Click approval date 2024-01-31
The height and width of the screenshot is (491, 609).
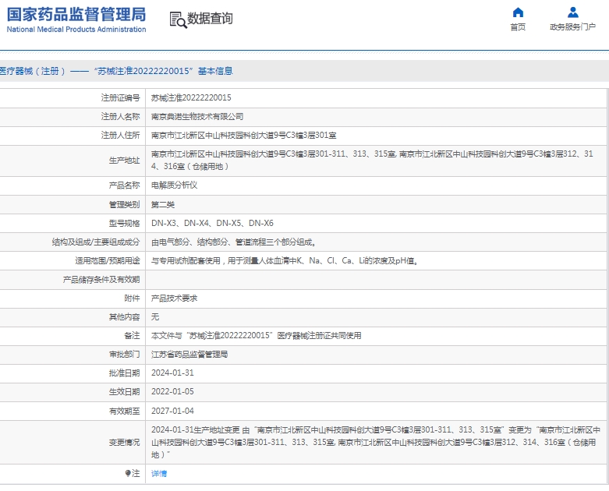172,373
